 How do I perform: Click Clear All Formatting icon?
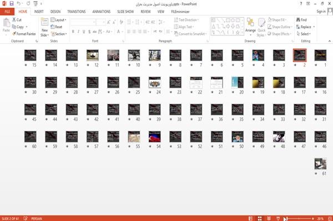coord(121,22)
